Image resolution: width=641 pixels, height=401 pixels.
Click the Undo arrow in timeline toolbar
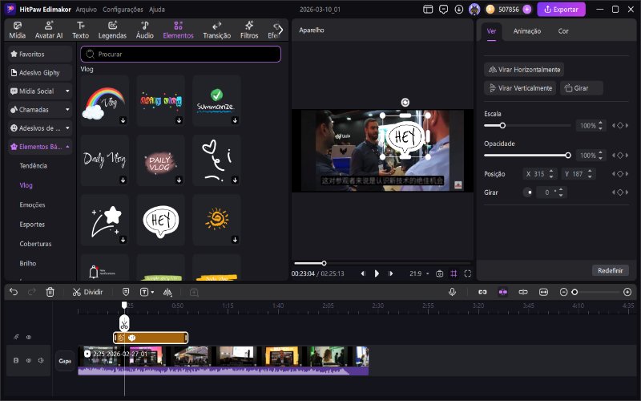[14, 292]
